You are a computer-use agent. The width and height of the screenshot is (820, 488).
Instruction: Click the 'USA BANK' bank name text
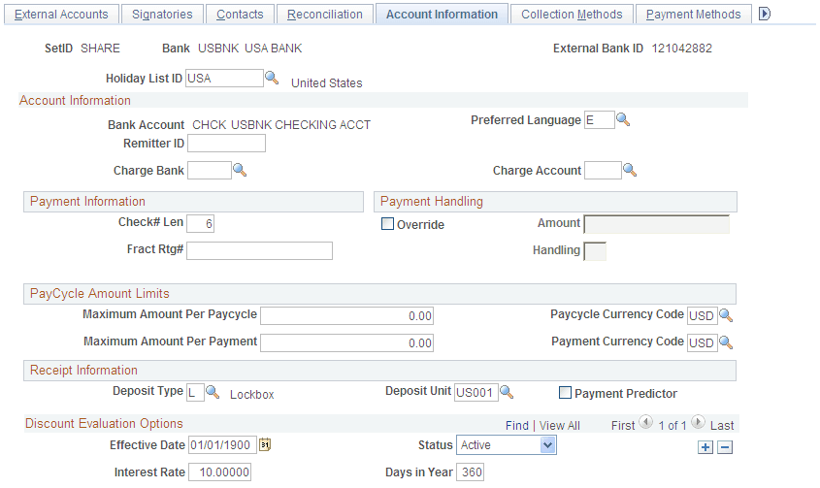click(273, 49)
